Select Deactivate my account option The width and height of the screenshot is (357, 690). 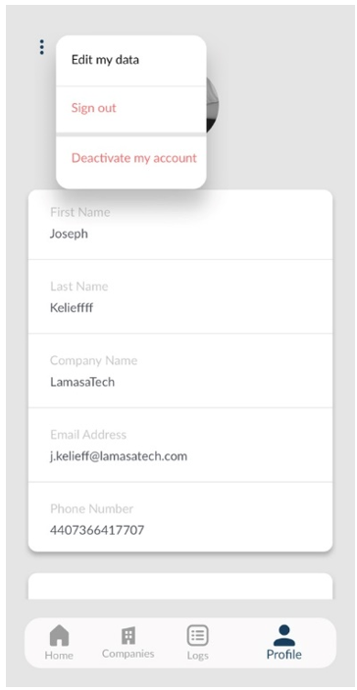(131, 159)
